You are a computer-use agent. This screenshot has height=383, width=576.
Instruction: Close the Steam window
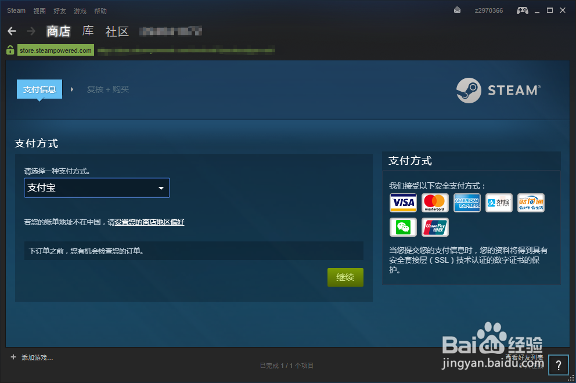[x=563, y=10]
